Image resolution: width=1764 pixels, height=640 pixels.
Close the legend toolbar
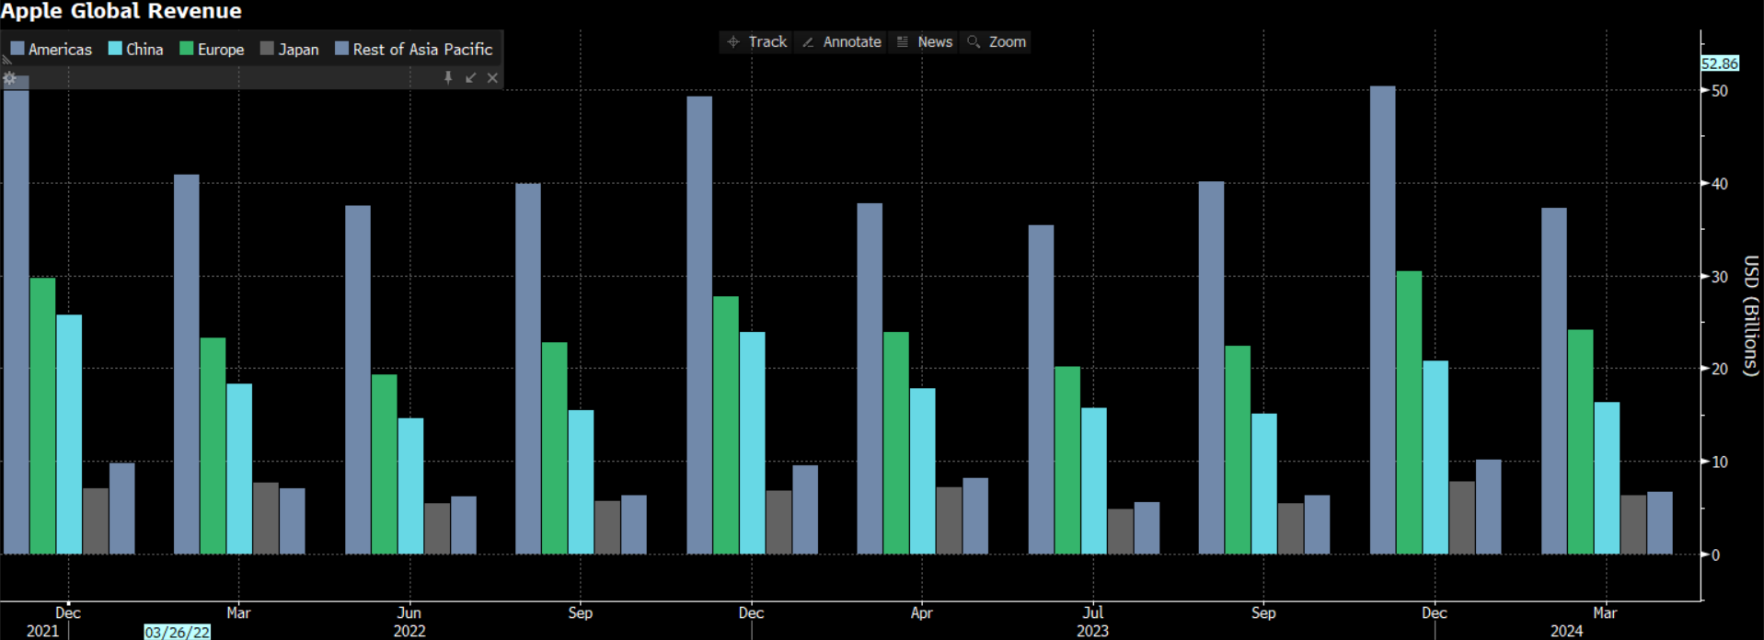tap(492, 78)
